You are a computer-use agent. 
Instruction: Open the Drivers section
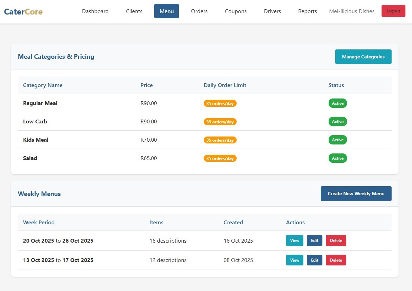[x=272, y=11]
